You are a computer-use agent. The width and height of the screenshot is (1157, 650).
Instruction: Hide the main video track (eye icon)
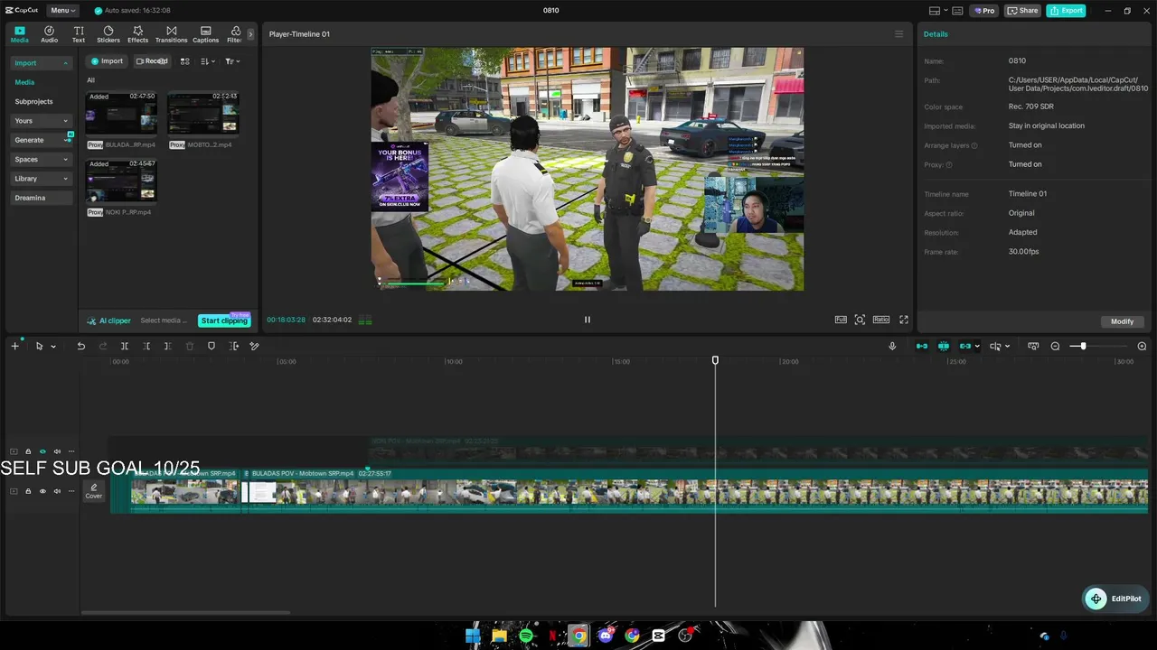[42, 491]
